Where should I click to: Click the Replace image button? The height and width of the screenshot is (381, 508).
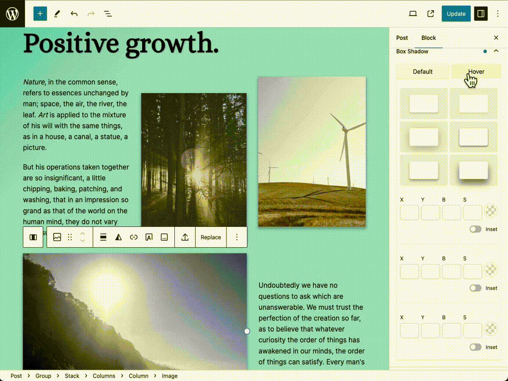tap(211, 237)
